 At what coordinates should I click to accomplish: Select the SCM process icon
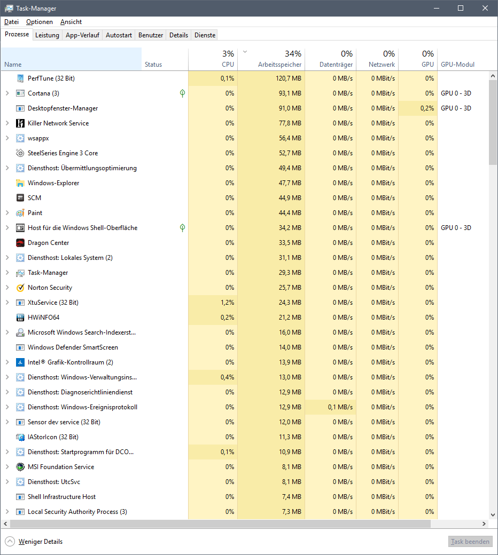pos(20,198)
